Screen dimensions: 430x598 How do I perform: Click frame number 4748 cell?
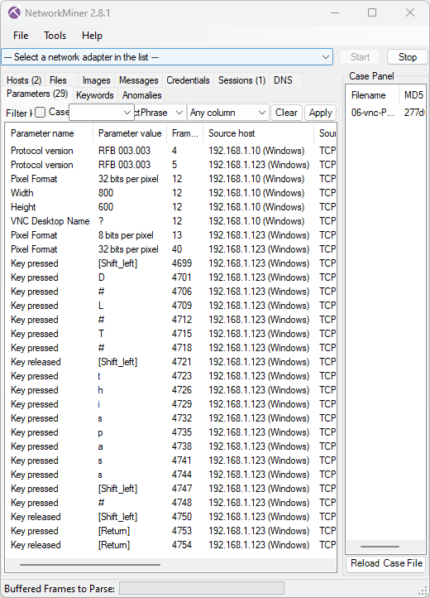(x=182, y=503)
